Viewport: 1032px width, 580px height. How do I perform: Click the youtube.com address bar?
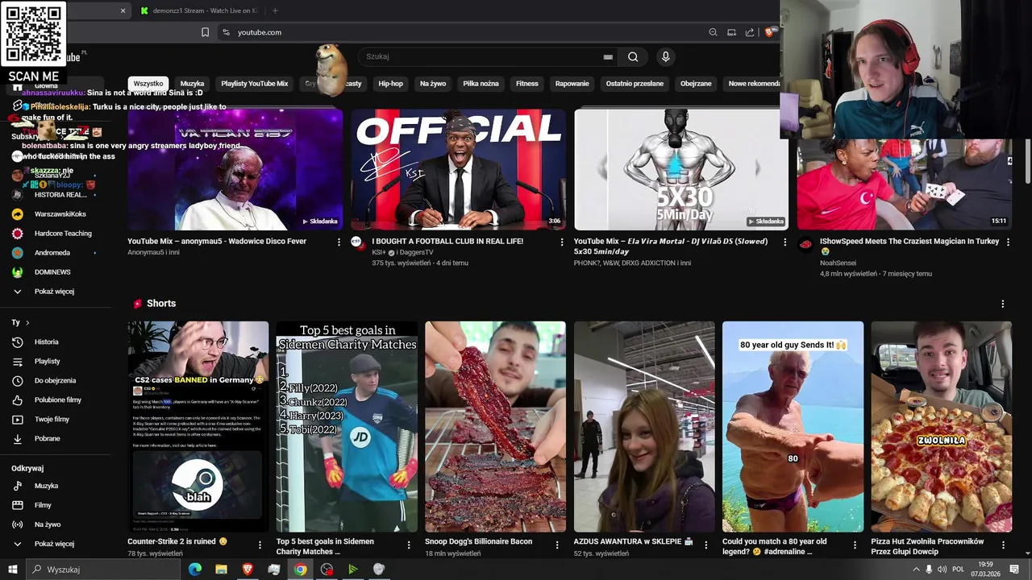pyautogui.click(x=460, y=32)
